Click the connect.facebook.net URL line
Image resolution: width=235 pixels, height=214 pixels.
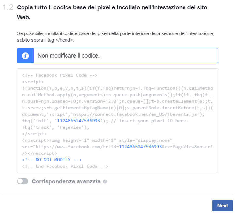point(113,114)
